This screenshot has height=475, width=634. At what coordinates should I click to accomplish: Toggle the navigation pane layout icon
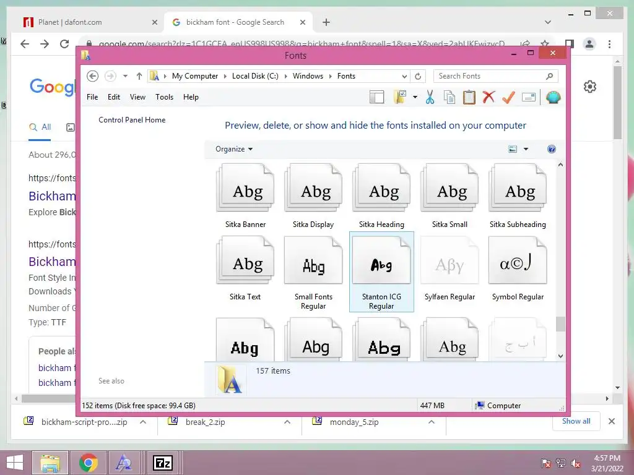[376, 97]
